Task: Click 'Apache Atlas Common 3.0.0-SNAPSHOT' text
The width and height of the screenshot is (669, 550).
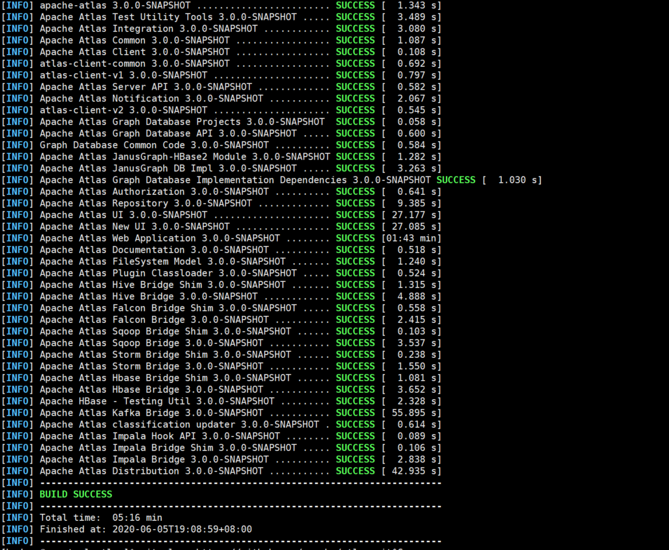Action: click(134, 40)
